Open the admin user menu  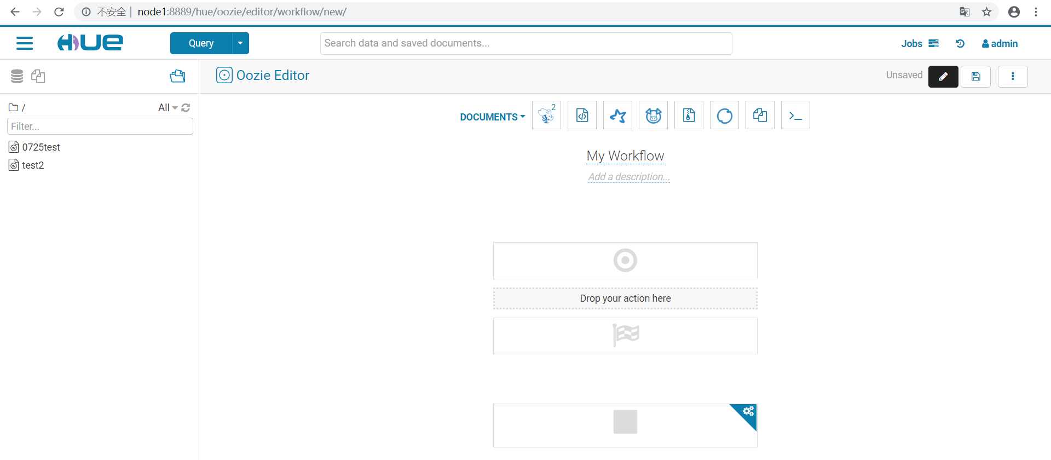[x=1000, y=43]
